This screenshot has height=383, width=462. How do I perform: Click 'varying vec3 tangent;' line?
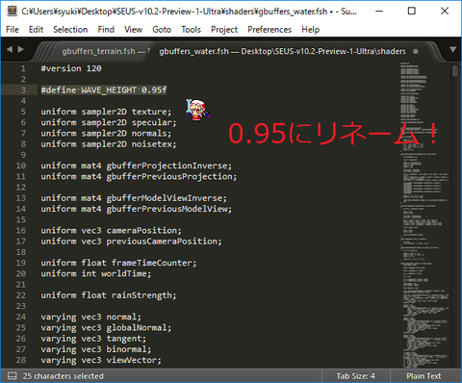click(93, 339)
